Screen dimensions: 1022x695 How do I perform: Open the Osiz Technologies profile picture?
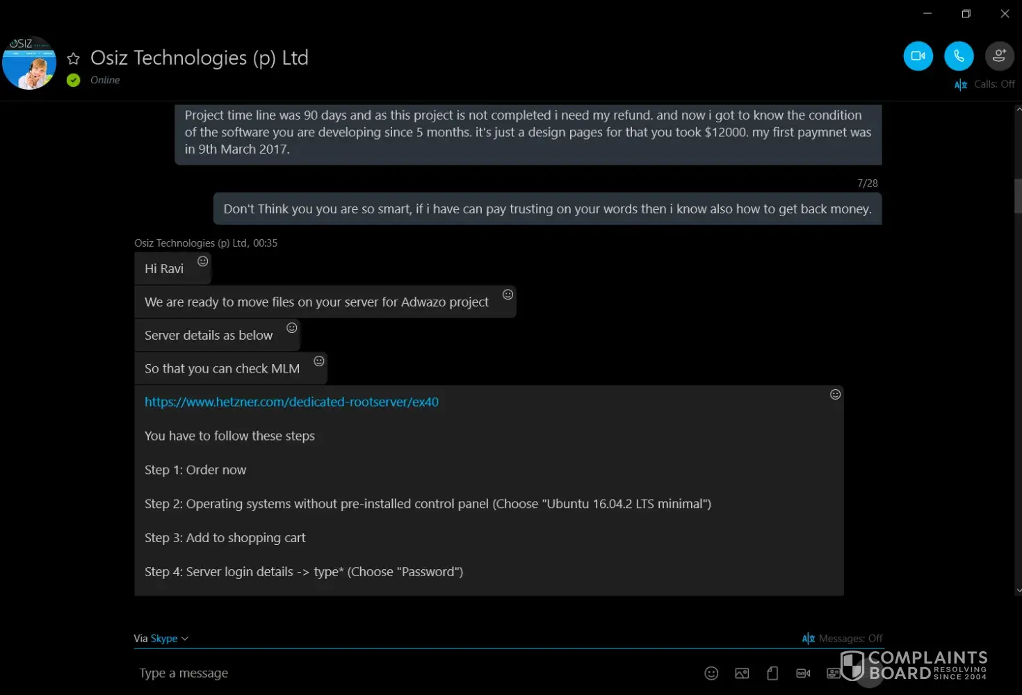tap(29, 63)
